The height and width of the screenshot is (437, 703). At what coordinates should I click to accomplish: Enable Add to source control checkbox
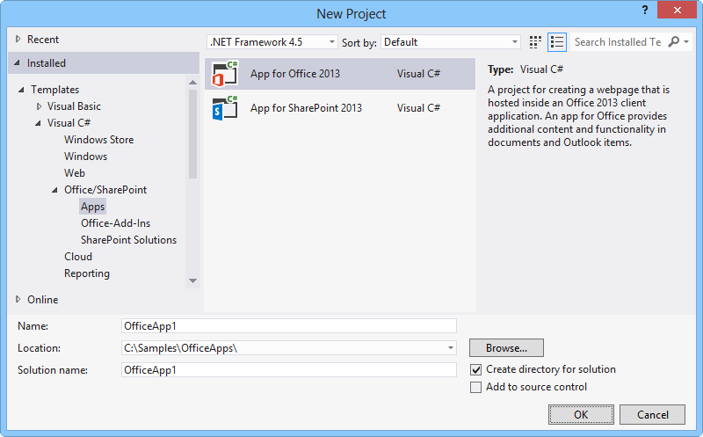click(x=475, y=387)
